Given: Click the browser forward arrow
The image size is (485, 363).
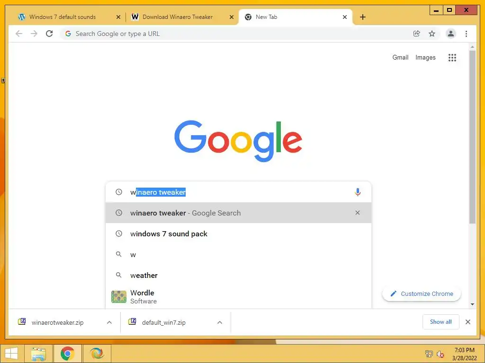Looking at the screenshot, I should click(x=34, y=34).
